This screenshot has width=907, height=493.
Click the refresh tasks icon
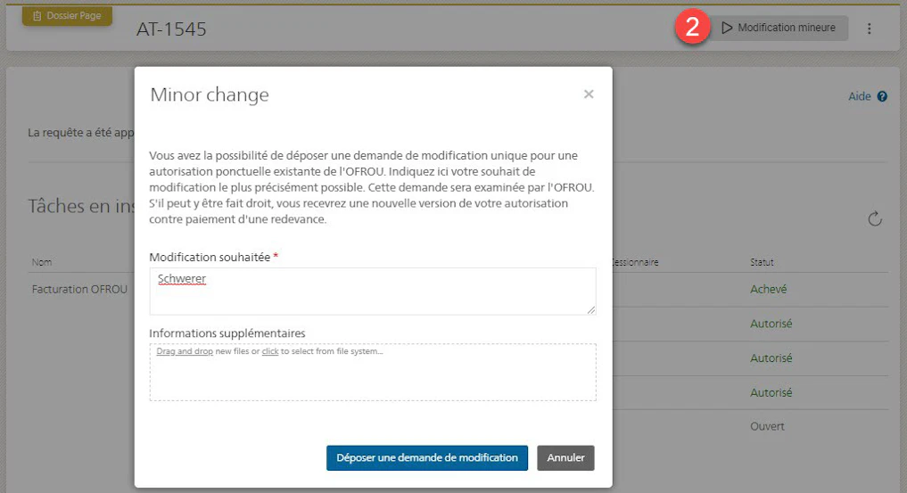875,218
